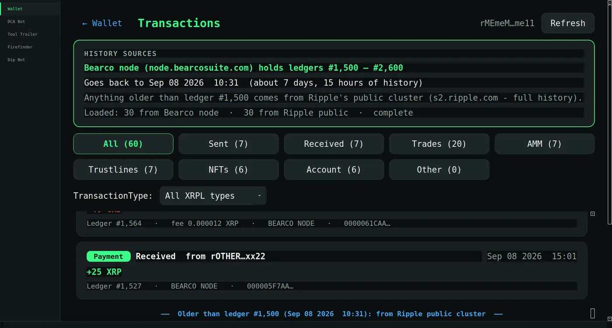Click the rMEmeM…me11 wallet address
The width and height of the screenshot is (612, 328).
pos(507,24)
